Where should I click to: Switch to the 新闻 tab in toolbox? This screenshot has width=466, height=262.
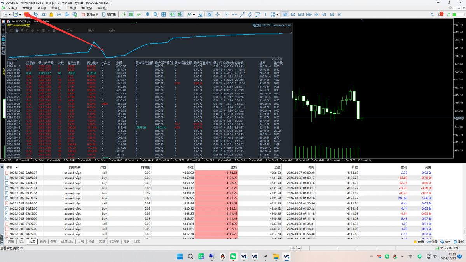coord(43,241)
